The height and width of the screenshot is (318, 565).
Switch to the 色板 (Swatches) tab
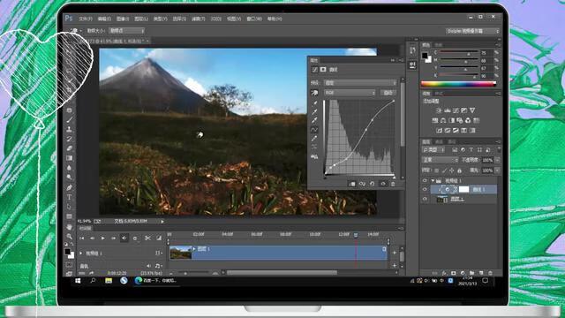(x=438, y=45)
